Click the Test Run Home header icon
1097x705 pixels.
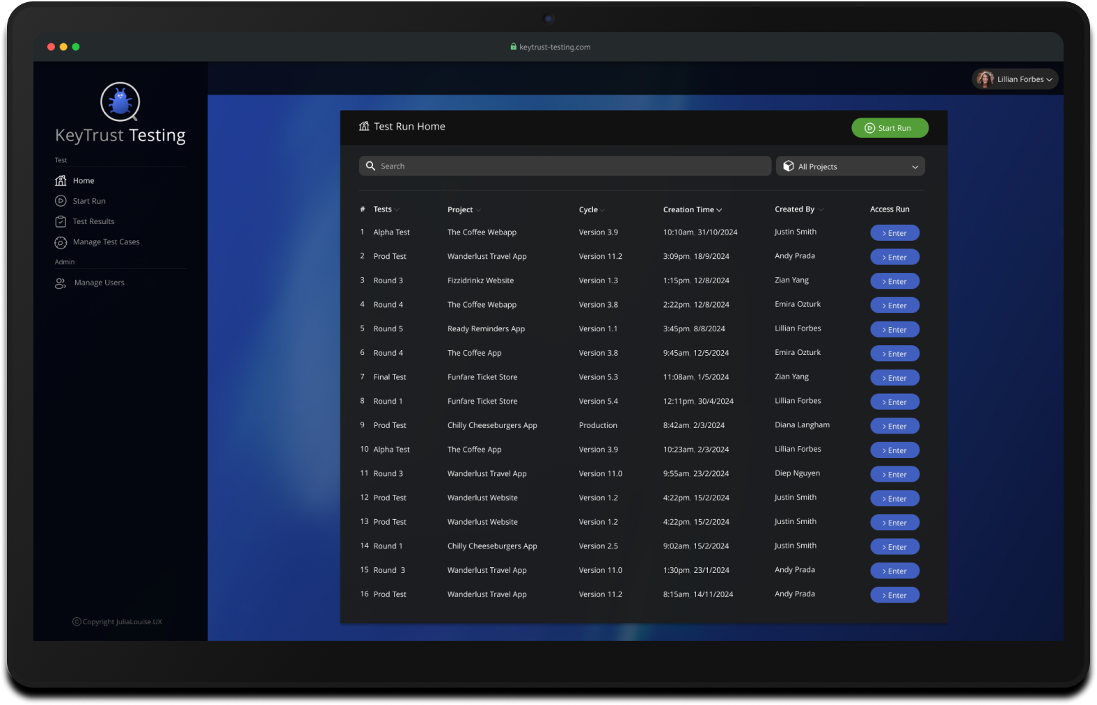[x=364, y=127]
